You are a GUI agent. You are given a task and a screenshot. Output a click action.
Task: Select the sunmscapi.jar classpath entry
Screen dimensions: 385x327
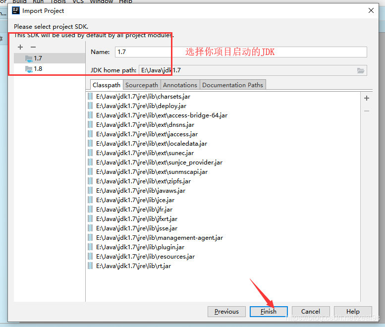coord(223,172)
